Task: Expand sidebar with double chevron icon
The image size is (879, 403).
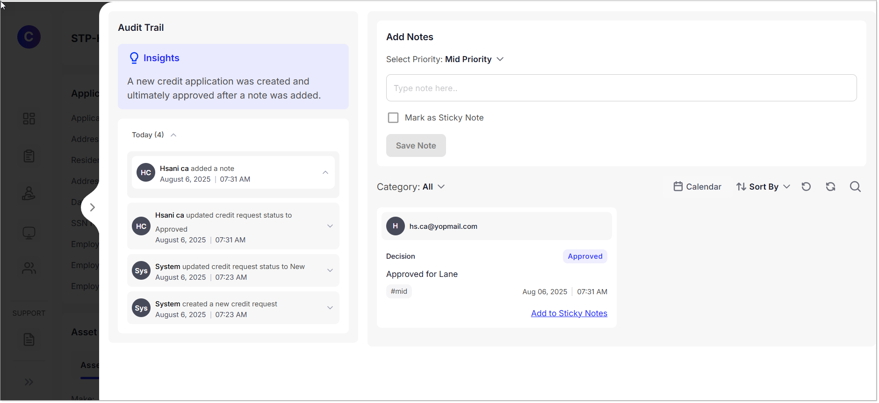Action: (x=29, y=382)
